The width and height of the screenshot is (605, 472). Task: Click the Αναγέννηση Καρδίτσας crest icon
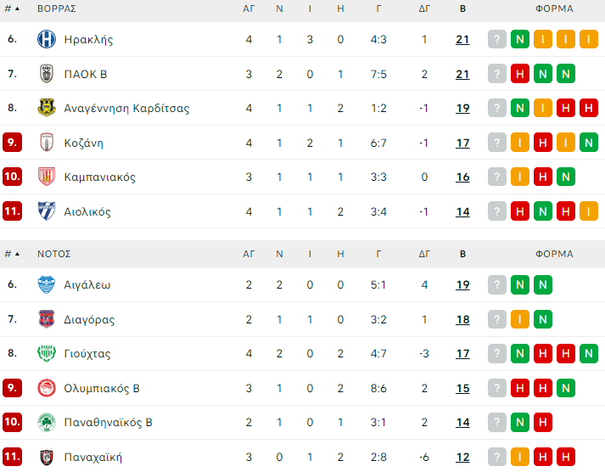click(47, 108)
